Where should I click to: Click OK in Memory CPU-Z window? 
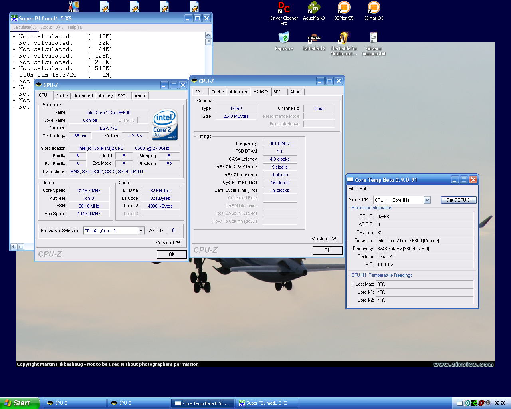327,250
